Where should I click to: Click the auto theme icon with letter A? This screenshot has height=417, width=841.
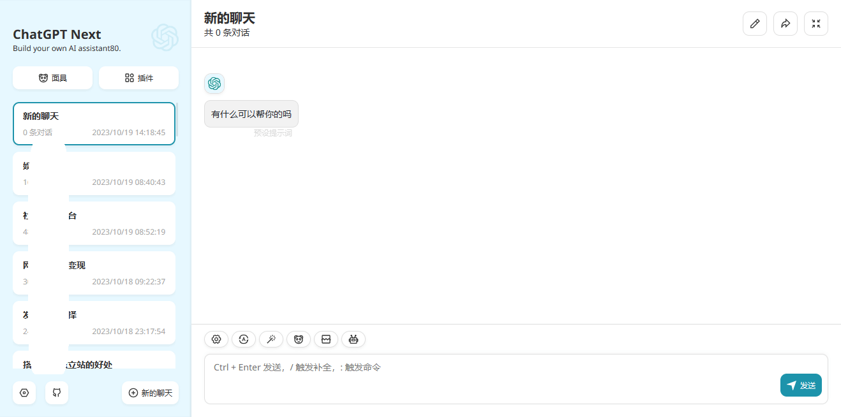[244, 339]
